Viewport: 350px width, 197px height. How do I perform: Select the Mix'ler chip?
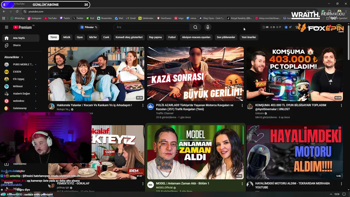click(x=93, y=37)
